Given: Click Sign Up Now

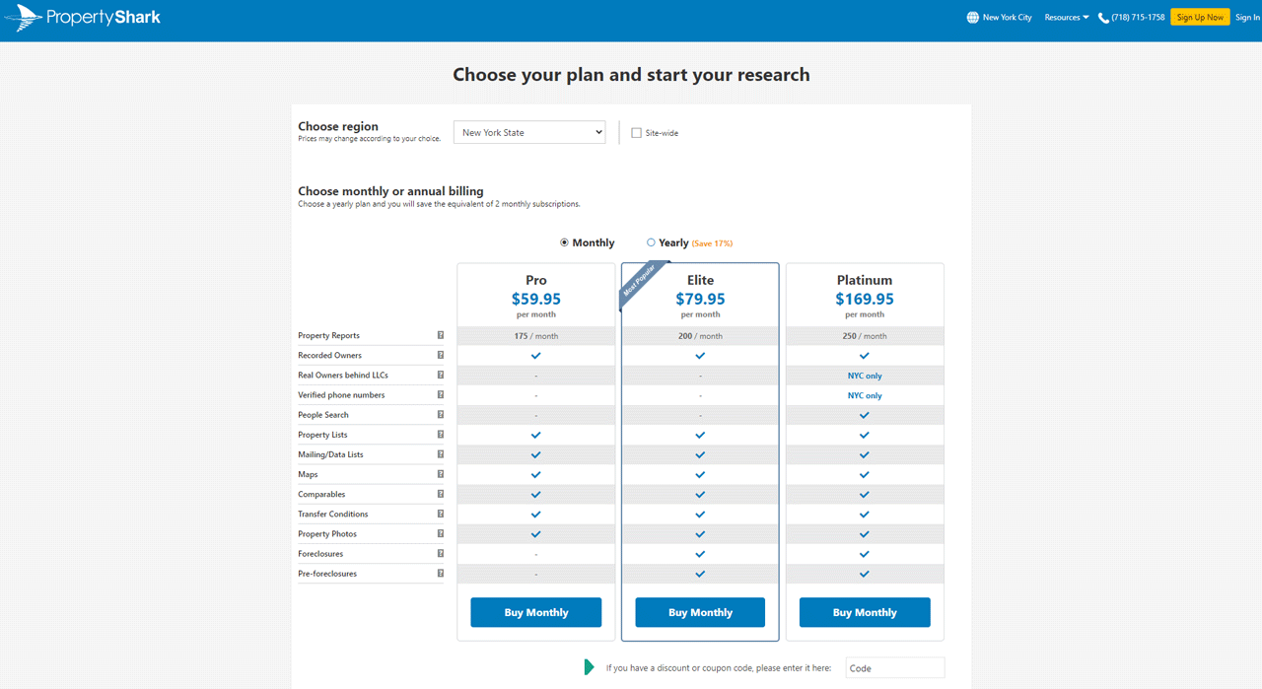Looking at the screenshot, I should [x=1200, y=17].
